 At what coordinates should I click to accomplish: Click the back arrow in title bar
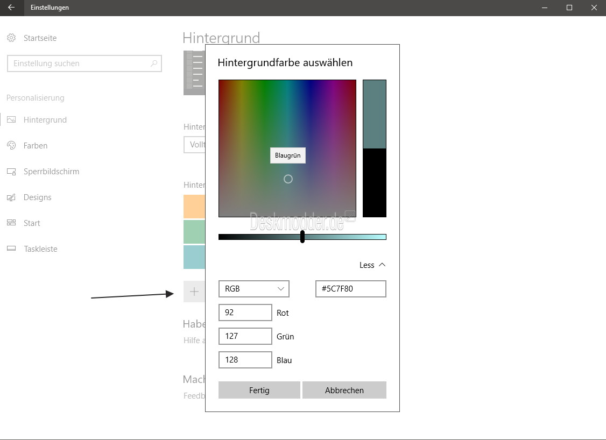coord(11,8)
